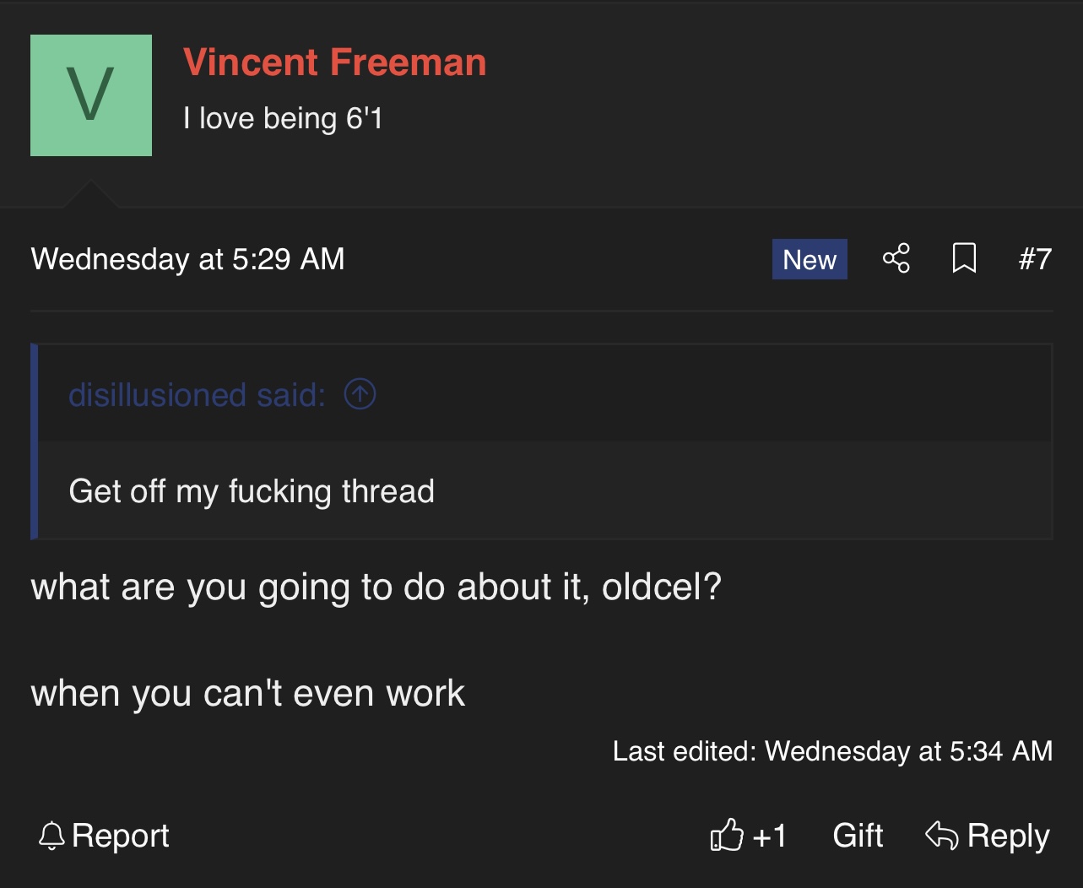The width and height of the screenshot is (1083, 888).
Task: Click the Reply text label
Action: [x=1009, y=836]
